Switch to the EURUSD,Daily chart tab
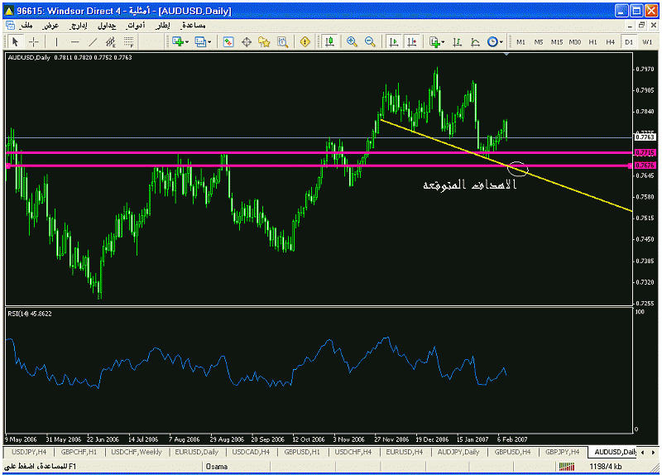 pyautogui.click(x=197, y=452)
